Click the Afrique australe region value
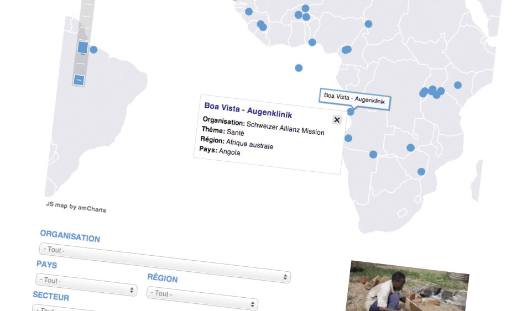The image size is (527, 311). 249,144
